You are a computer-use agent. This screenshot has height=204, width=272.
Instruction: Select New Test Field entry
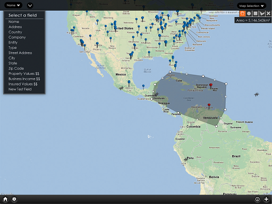coord(20,89)
